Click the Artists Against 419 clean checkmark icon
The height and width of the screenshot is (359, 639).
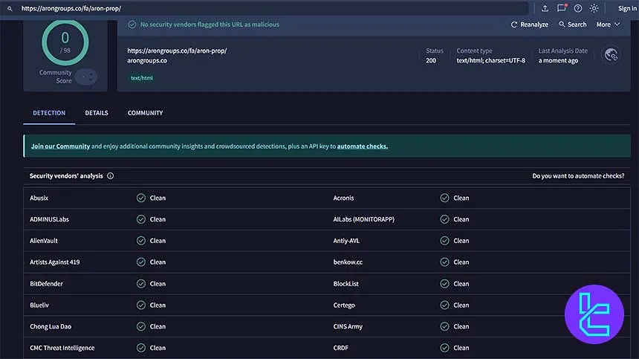(141, 262)
